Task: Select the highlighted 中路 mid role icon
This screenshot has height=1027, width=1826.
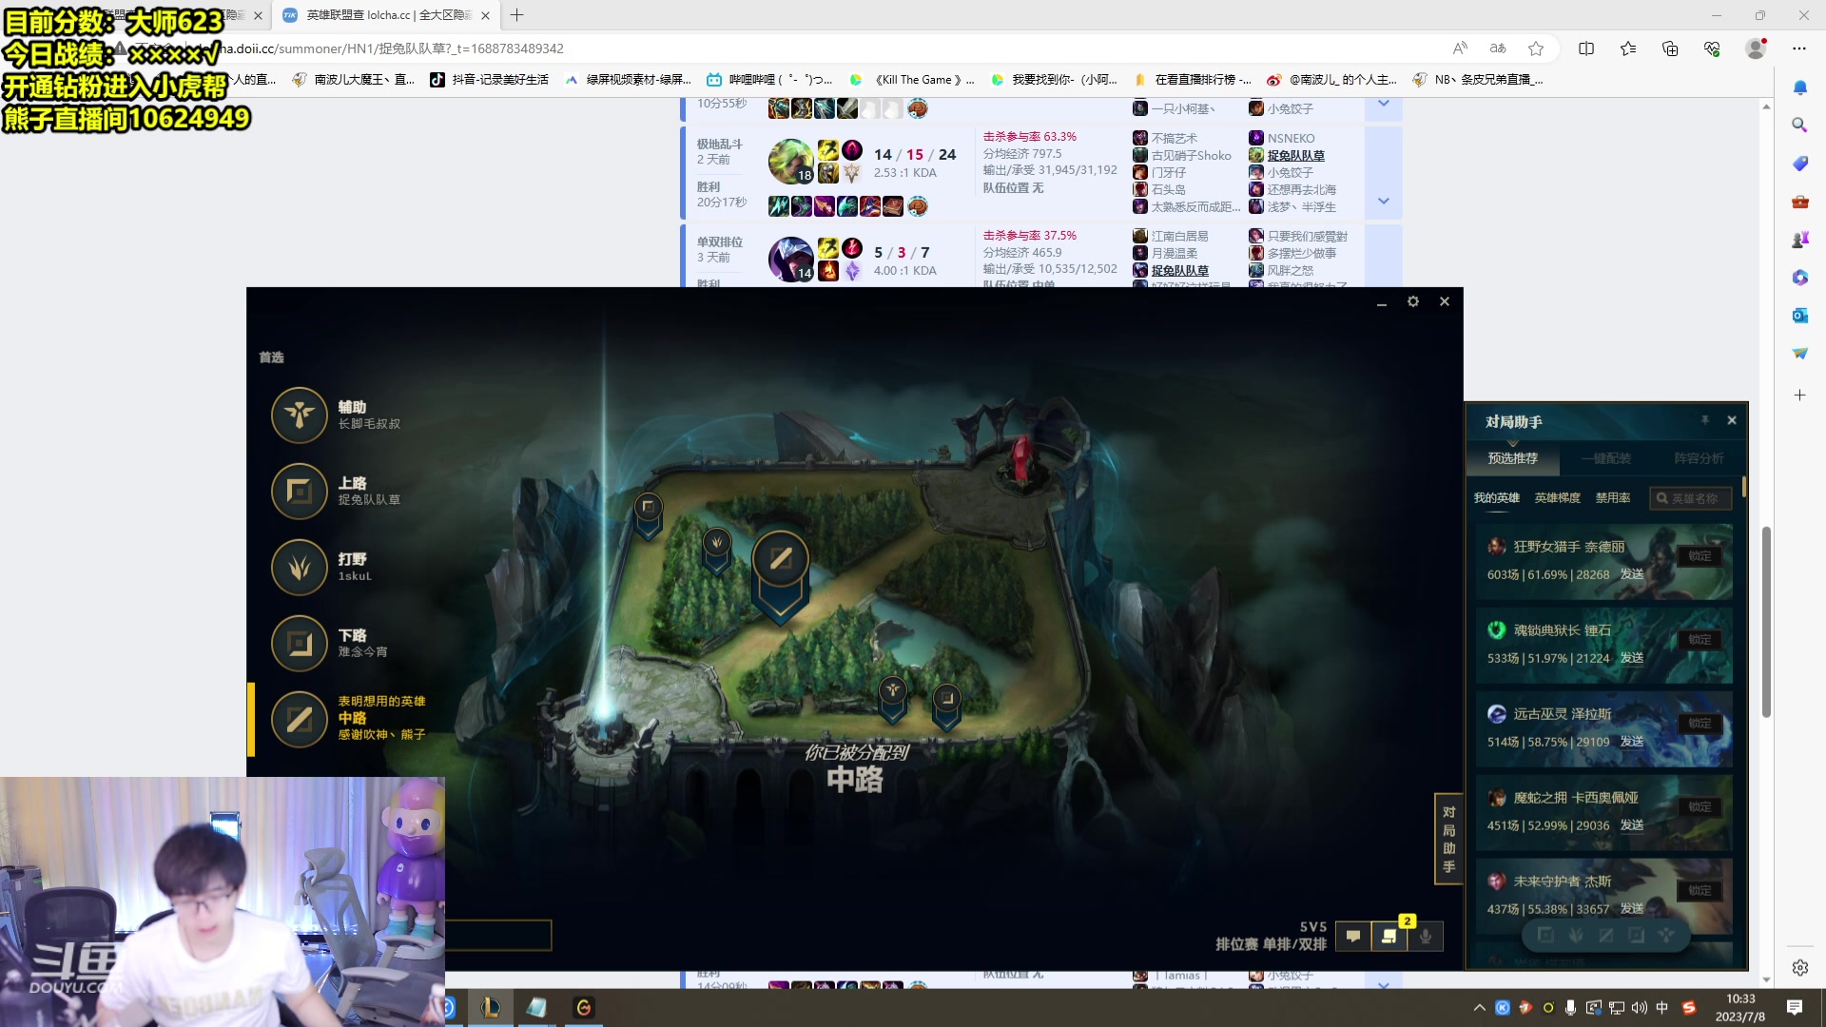Action: click(x=300, y=719)
